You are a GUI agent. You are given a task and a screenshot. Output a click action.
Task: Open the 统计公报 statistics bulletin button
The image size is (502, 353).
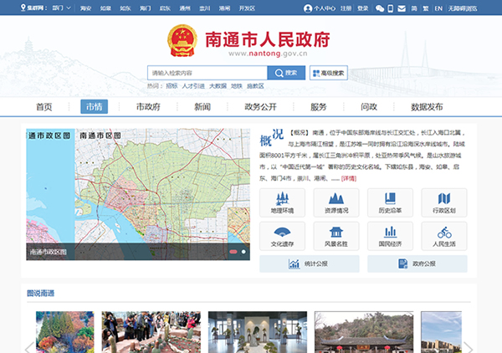pyautogui.click(x=309, y=264)
